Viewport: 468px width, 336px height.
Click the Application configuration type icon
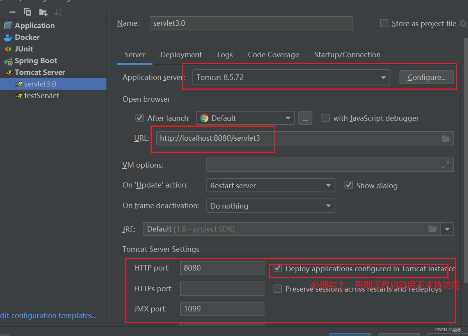pyautogui.click(x=8, y=26)
